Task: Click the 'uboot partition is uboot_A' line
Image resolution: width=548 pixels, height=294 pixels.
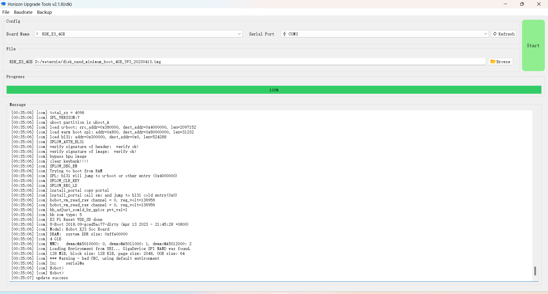Action: pyautogui.click(x=60, y=122)
